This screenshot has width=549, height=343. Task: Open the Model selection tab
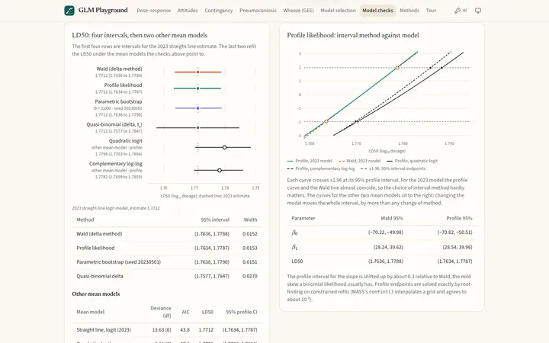pyautogui.click(x=338, y=11)
